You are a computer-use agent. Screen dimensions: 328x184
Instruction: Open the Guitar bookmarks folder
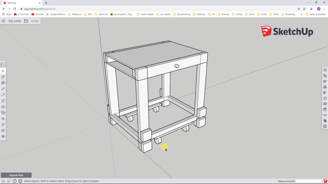(262, 14)
